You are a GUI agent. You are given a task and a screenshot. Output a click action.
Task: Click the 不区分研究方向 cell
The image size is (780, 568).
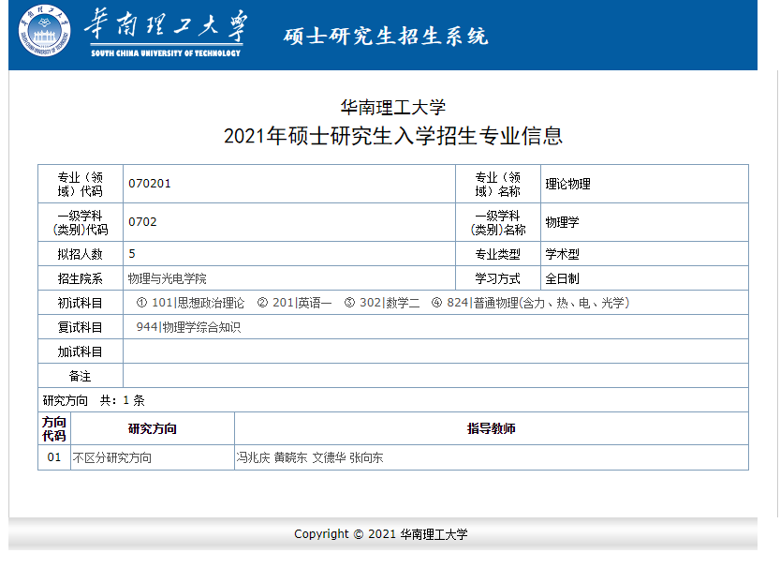(x=153, y=457)
